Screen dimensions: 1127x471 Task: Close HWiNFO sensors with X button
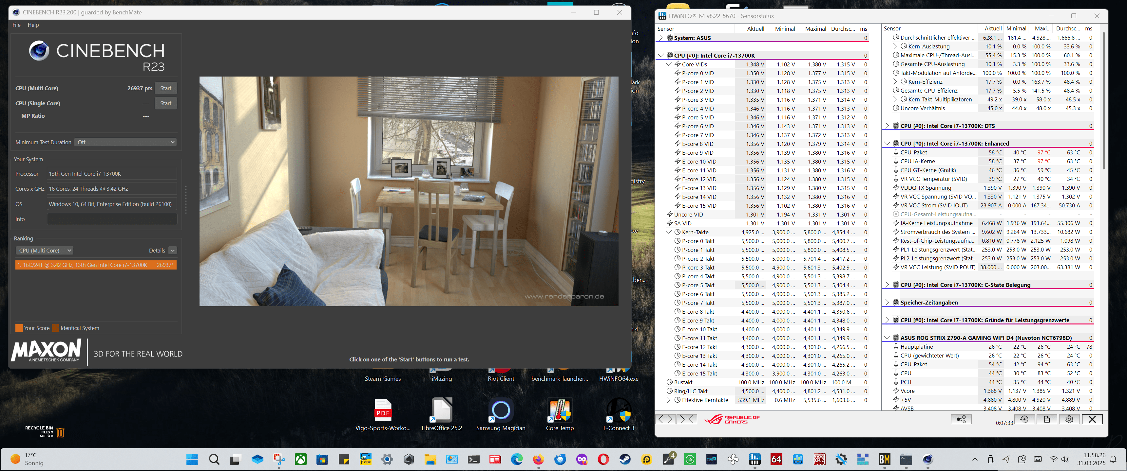(1092, 419)
